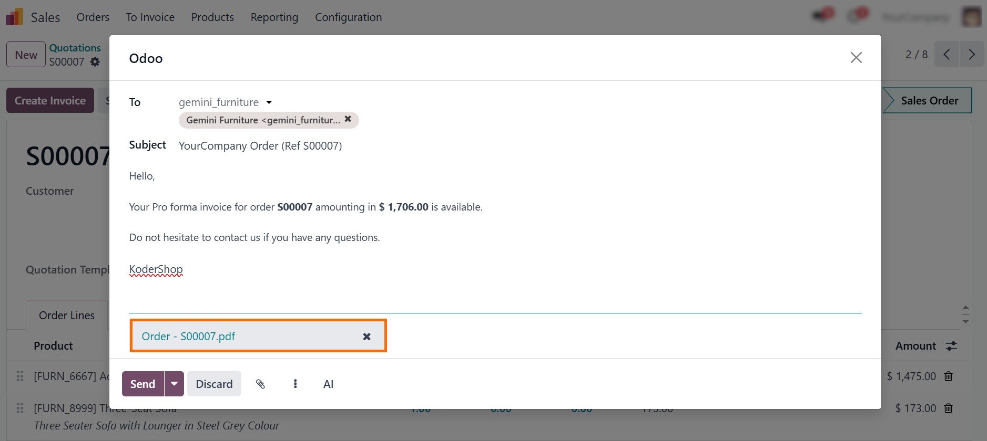Open the Products menu
The width and height of the screenshot is (987, 441).
point(212,17)
